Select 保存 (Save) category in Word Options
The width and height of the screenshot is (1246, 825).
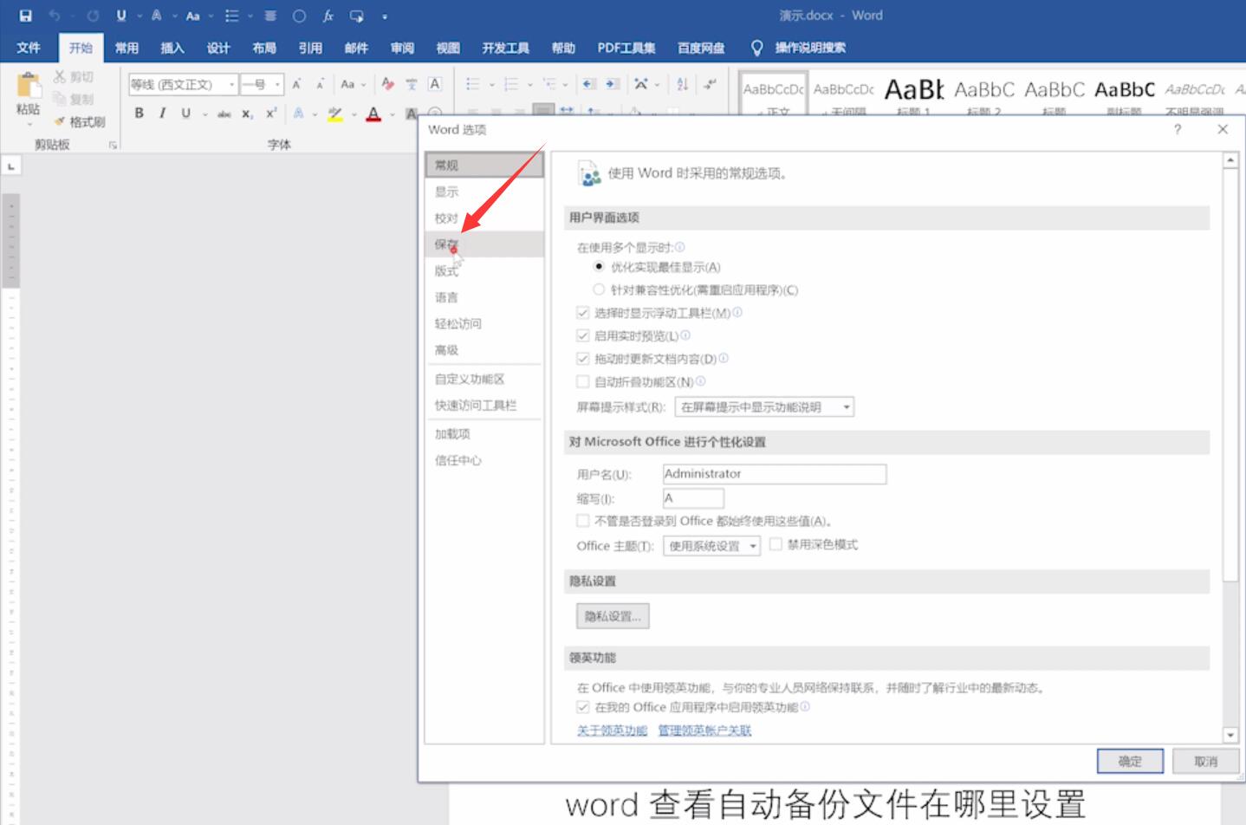coord(484,244)
